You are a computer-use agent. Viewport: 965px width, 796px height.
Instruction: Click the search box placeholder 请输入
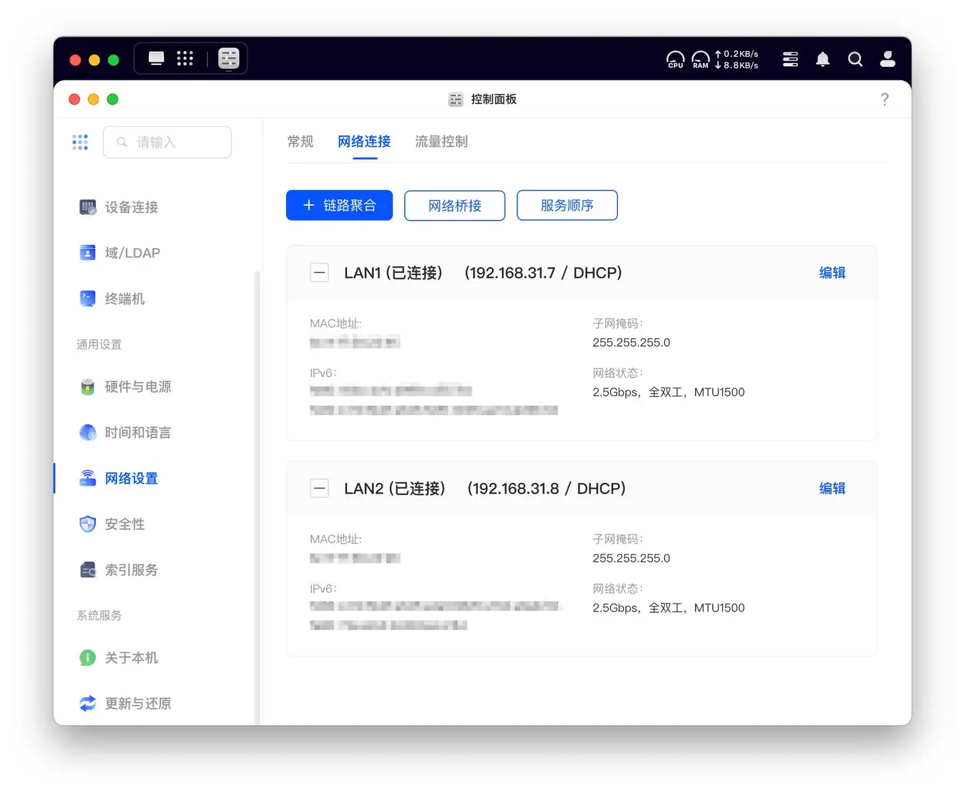tap(168, 142)
